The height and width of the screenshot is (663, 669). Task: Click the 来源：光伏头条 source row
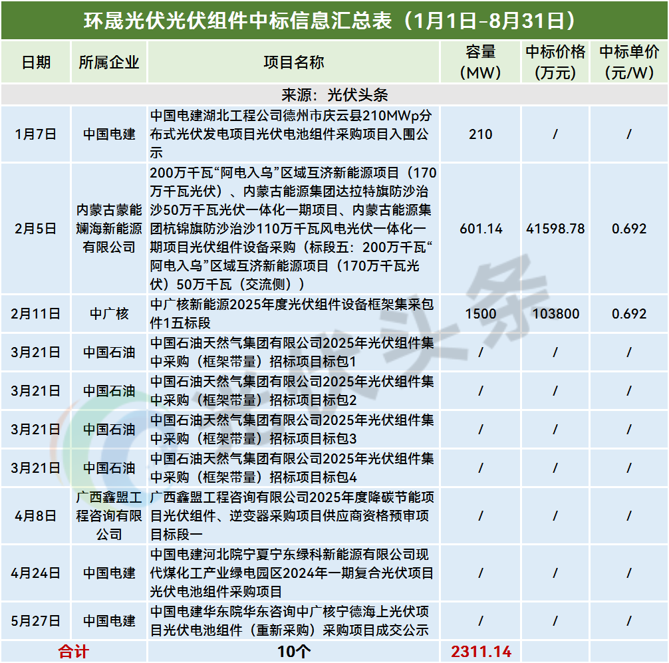[334, 94]
